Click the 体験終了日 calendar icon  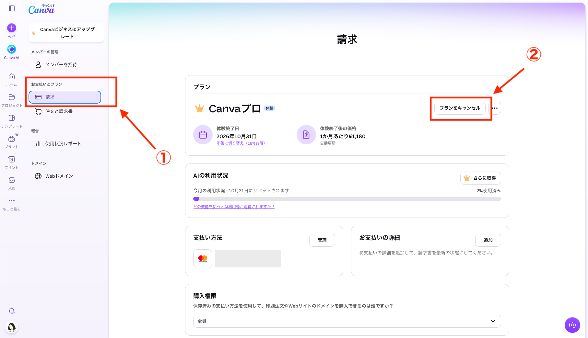(203, 135)
